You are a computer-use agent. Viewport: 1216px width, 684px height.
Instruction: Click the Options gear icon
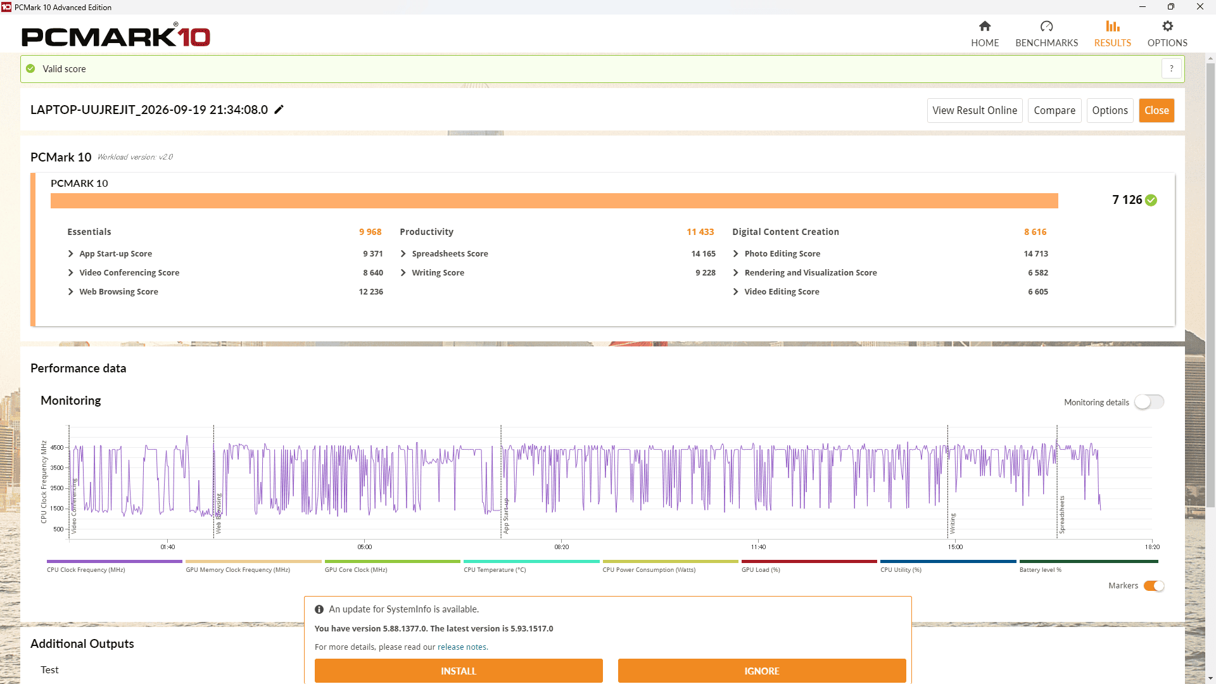click(x=1167, y=26)
